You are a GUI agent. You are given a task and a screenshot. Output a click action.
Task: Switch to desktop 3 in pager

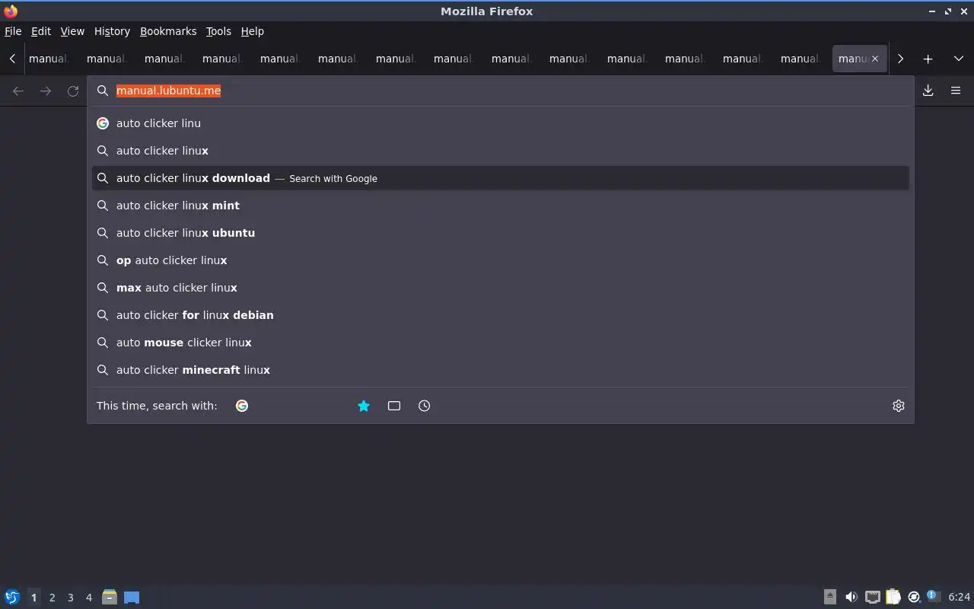click(70, 598)
